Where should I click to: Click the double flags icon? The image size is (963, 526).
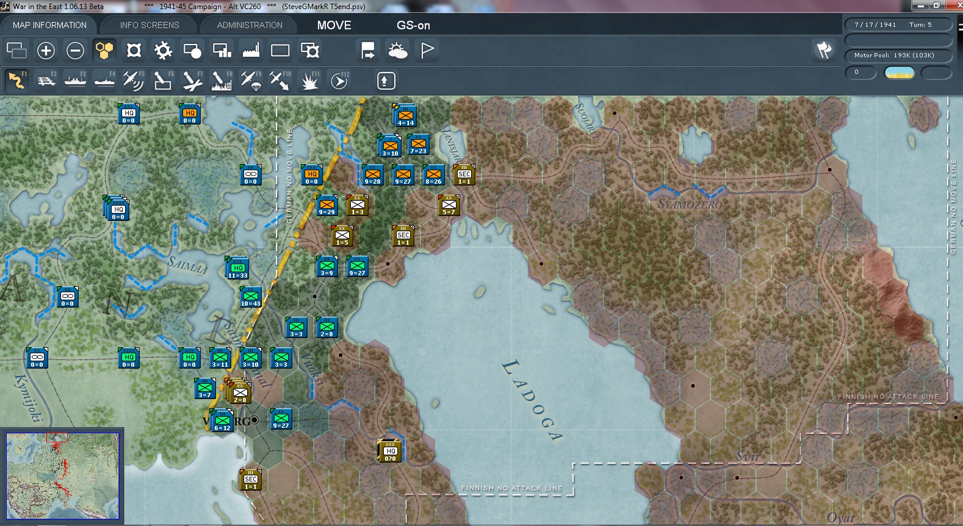(824, 50)
